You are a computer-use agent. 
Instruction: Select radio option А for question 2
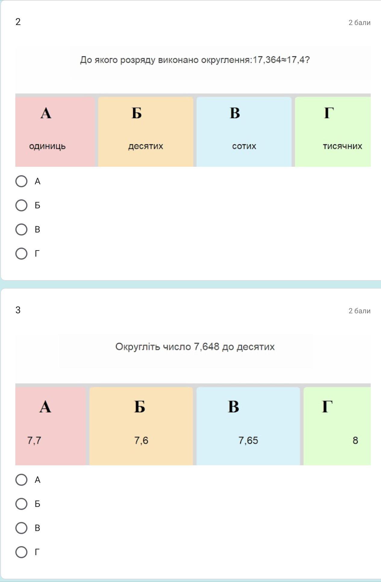click(21, 181)
